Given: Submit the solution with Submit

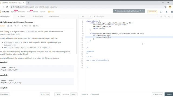Looking at the screenshot, I should click(x=169, y=94).
